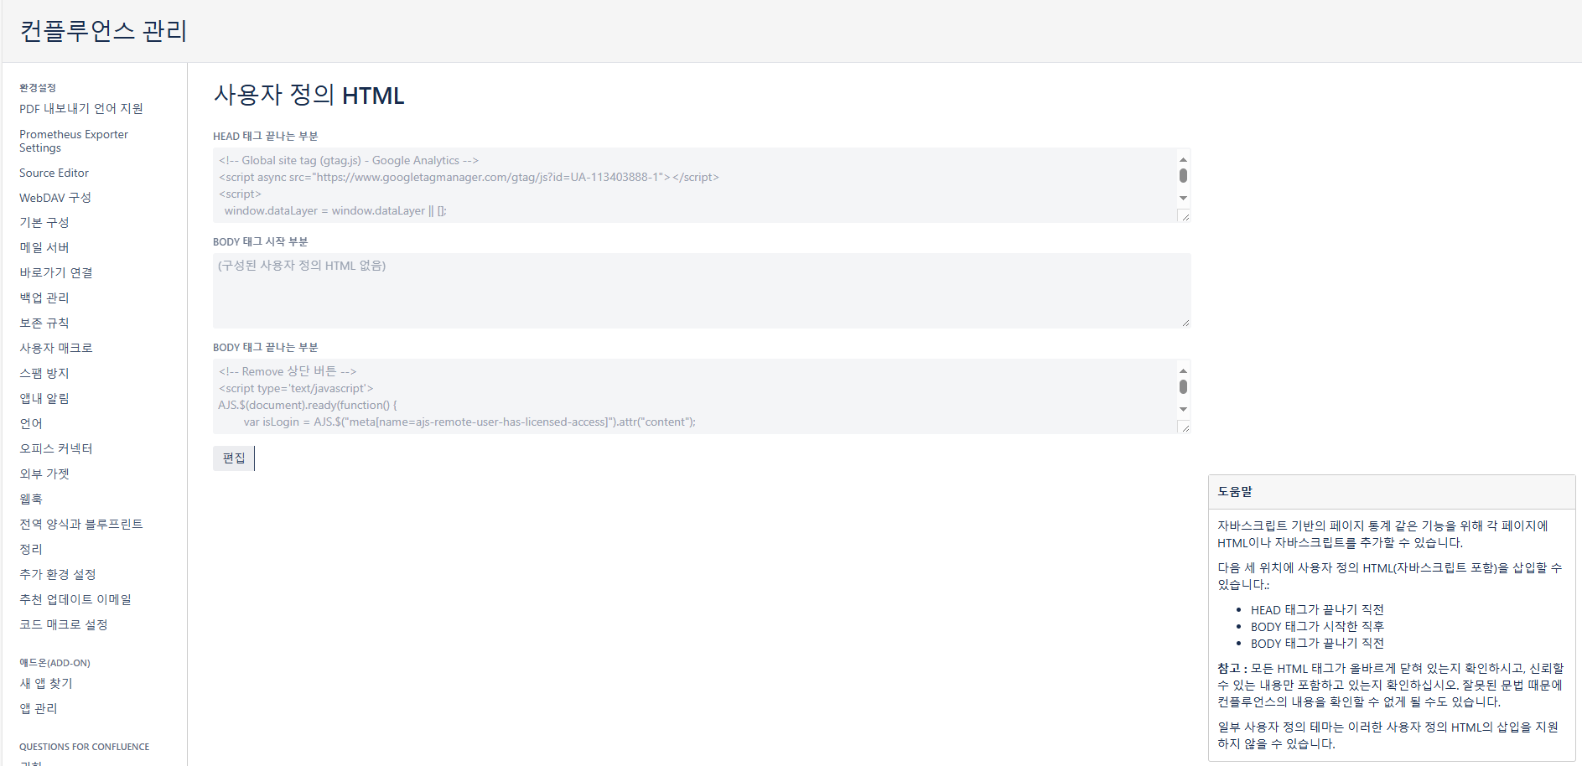The image size is (1582, 766).
Task: Open 전역 양식과 블루프린트 page
Action: 81,525
